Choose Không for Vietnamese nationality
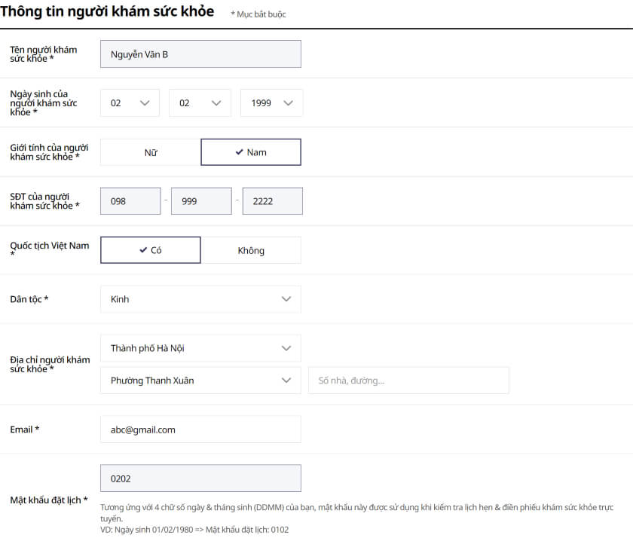The height and width of the screenshot is (538, 633). click(x=251, y=250)
